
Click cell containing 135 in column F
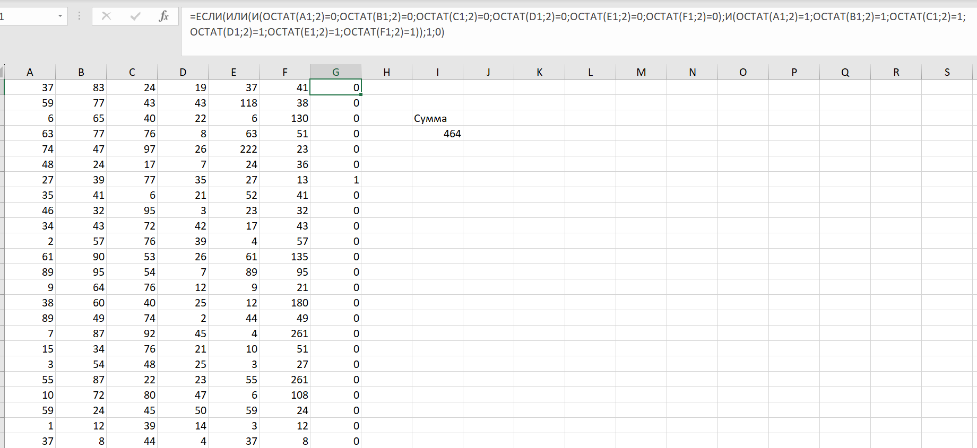point(284,257)
